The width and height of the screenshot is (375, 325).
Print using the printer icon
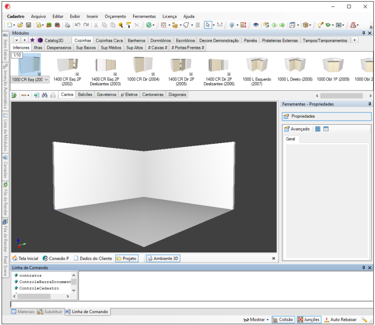coord(67,25)
